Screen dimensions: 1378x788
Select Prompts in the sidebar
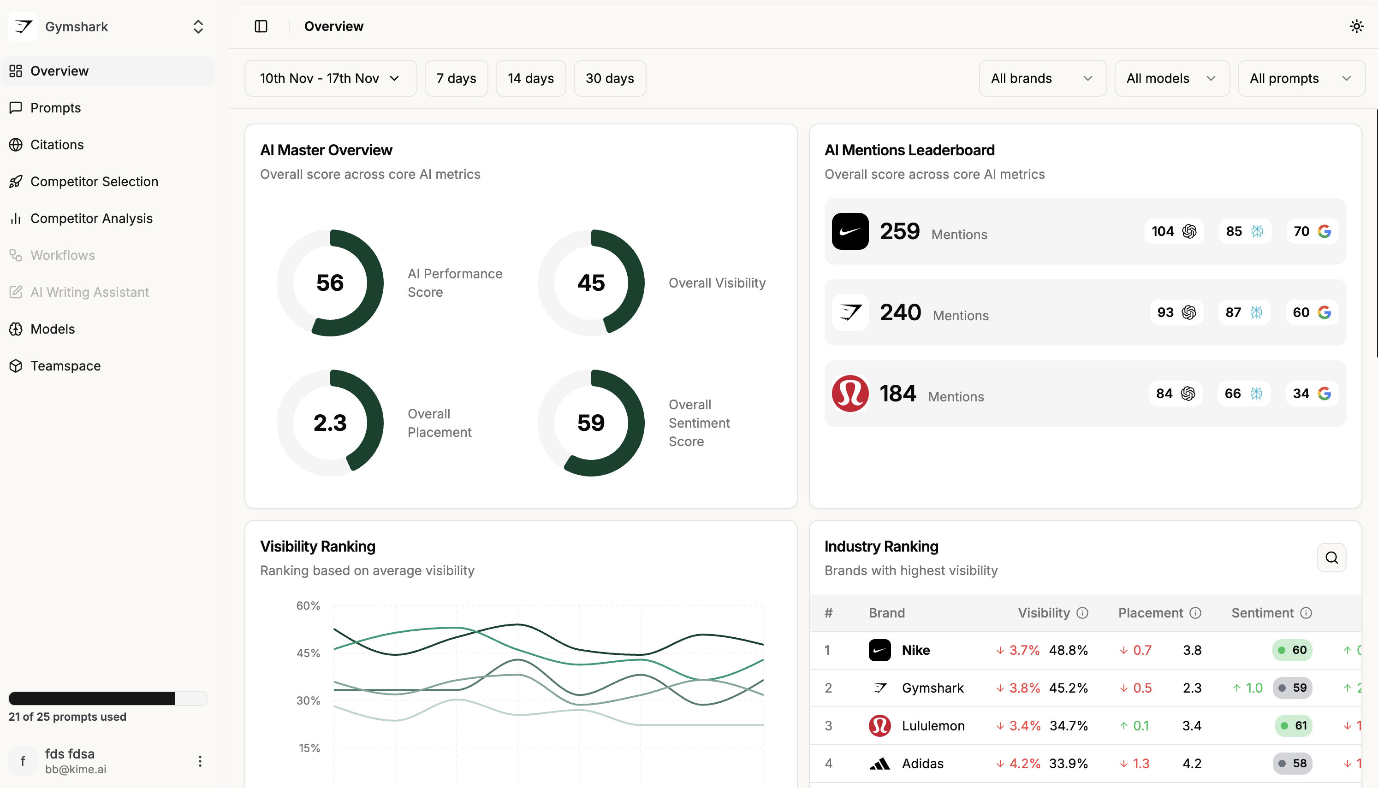[x=56, y=107]
